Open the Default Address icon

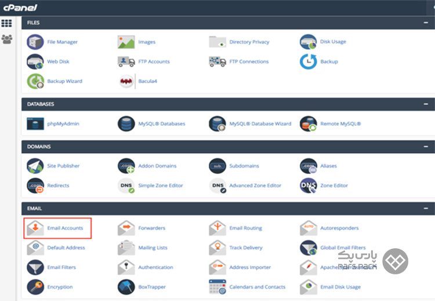tap(35, 248)
